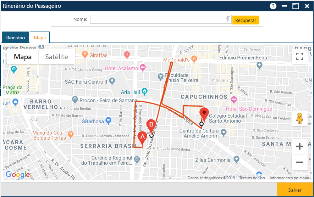Open the Termos de Uso link
Image resolution: width=314 pixels, height=197 pixels.
click(252, 178)
